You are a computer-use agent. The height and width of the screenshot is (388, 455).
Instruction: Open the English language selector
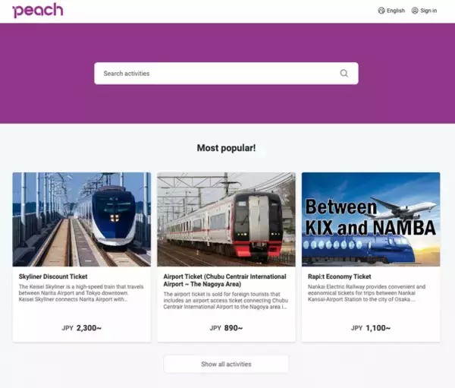tap(391, 11)
